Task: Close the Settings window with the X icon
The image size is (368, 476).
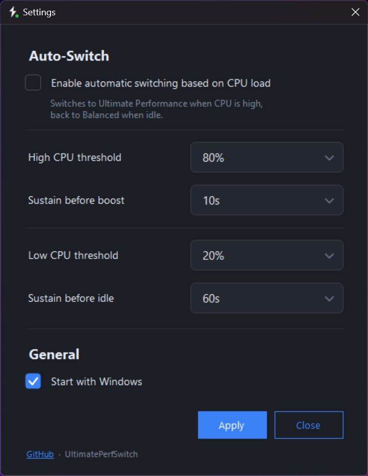Action: click(x=355, y=12)
